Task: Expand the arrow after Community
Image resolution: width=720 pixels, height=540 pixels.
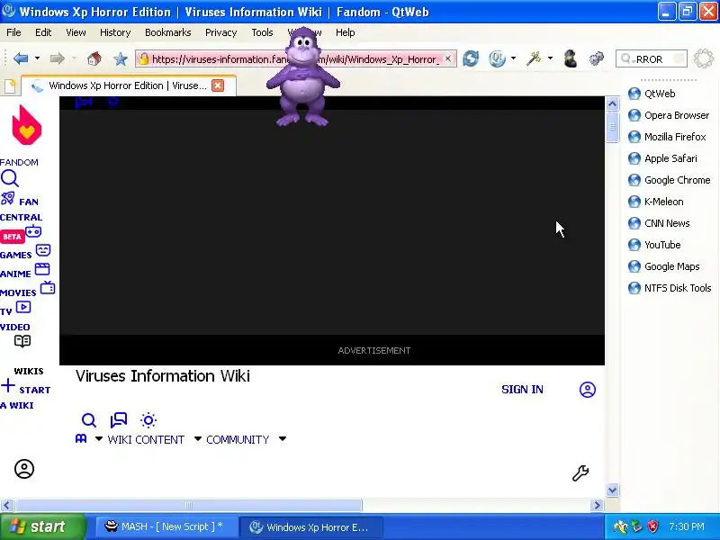Action: [283, 439]
